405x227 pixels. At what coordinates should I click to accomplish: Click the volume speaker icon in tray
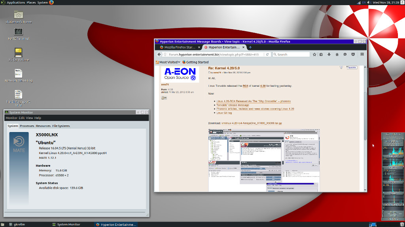(369, 3)
